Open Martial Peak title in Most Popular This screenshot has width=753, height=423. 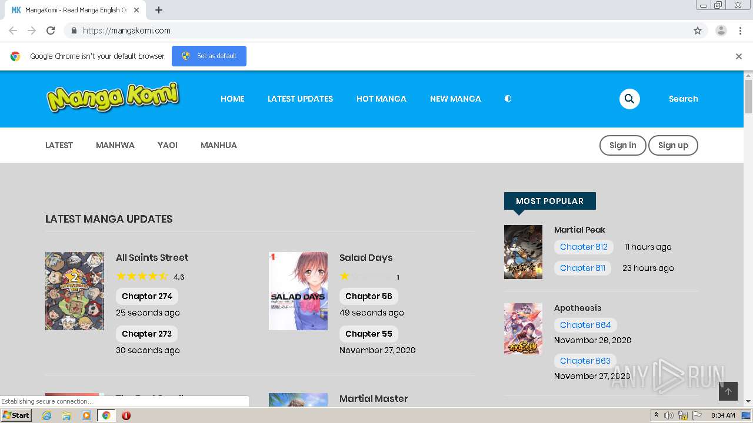pyautogui.click(x=579, y=230)
